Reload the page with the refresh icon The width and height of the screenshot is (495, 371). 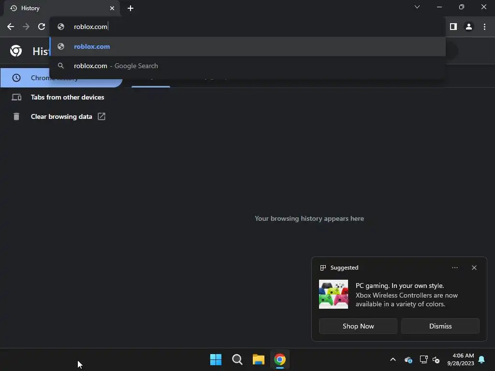pos(42,27)
